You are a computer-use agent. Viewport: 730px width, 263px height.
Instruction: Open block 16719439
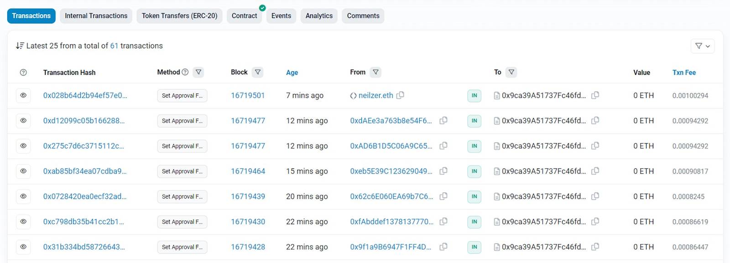248,196
